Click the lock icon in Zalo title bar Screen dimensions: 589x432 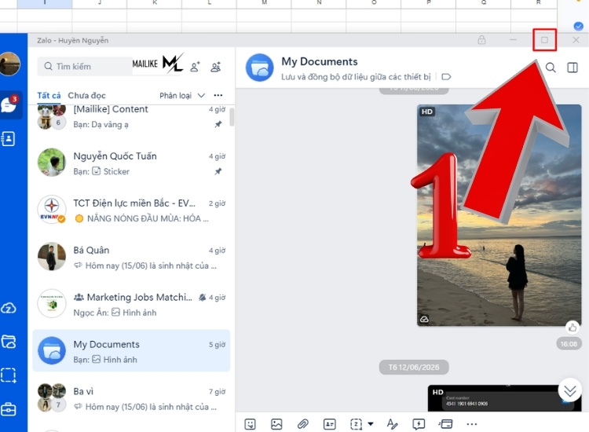coord(481,40)
